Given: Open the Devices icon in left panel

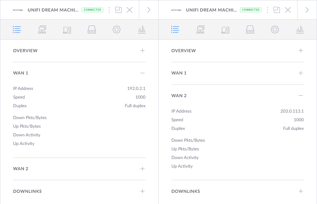Looking at the screenshot, I should click(x=67, y=30).
